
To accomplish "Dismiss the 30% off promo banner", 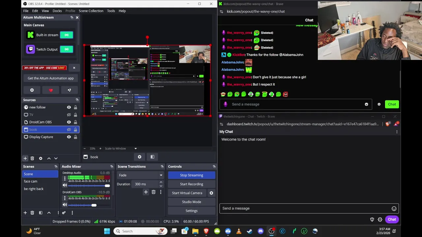I will coord(74,68).
